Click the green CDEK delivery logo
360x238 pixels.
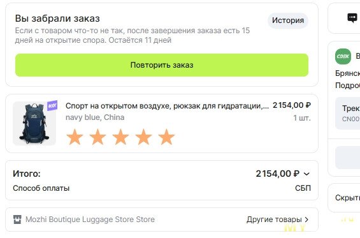point(343,56)
